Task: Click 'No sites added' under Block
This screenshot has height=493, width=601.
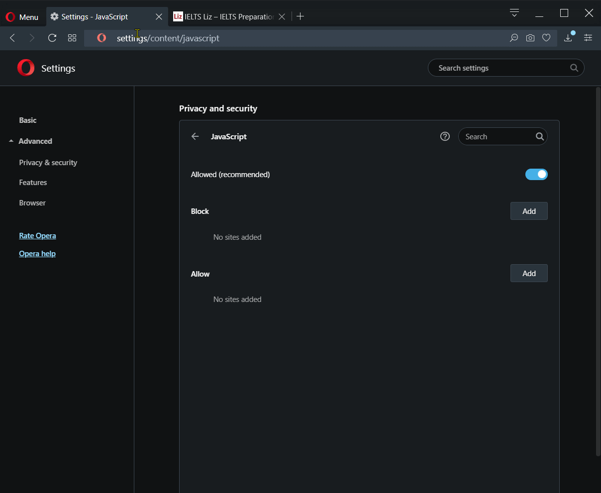Action: (237, 237)
